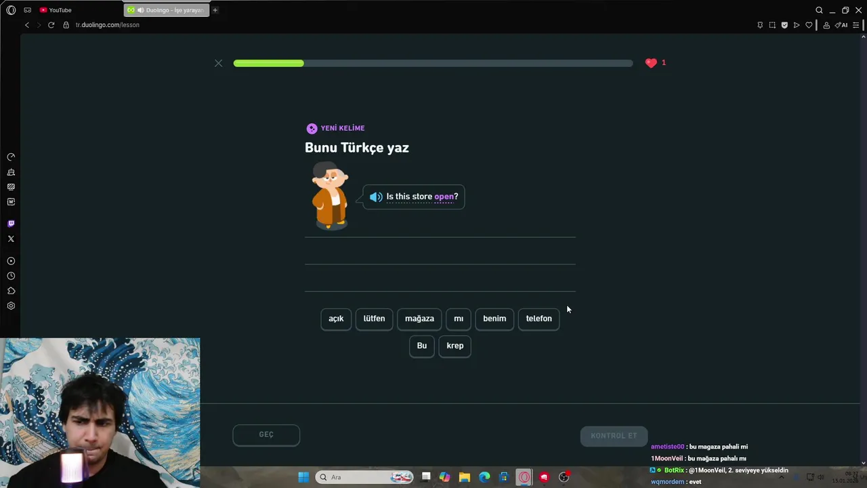Click the lesson progress bar
This screenshot has height=488, width=867.
point(433,63)
